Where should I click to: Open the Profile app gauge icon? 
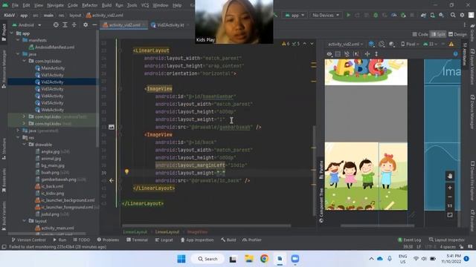click(393, 15)
